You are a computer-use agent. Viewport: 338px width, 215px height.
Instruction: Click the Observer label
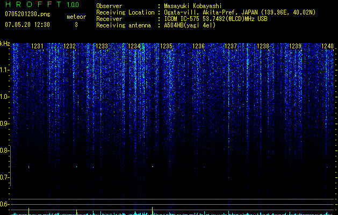(x=109, y=6)
